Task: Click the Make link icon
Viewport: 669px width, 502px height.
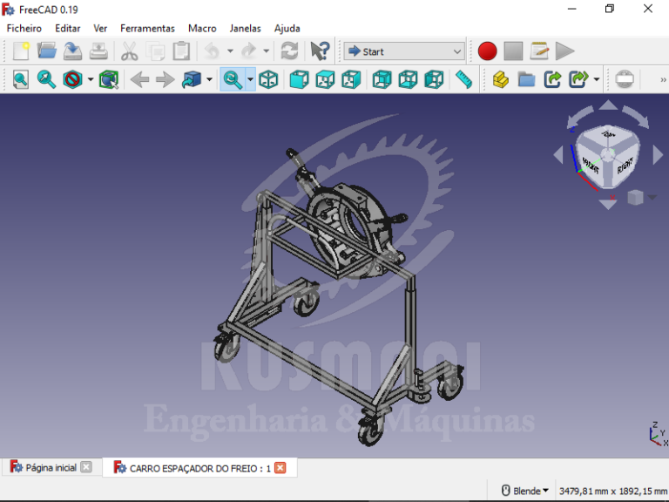Action: pyautogui.click(x=552, y=79)
